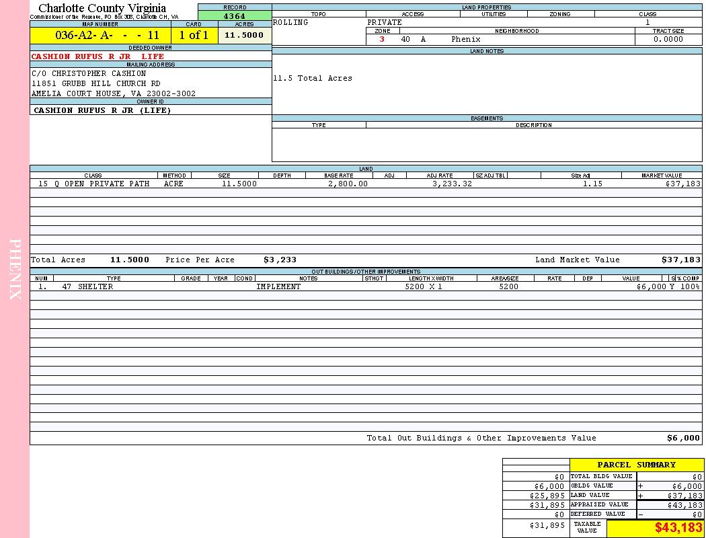Select the Phenix neighborhood entry
The width and height of the screenshot is (706, 538).
click(x=465, y=40)
